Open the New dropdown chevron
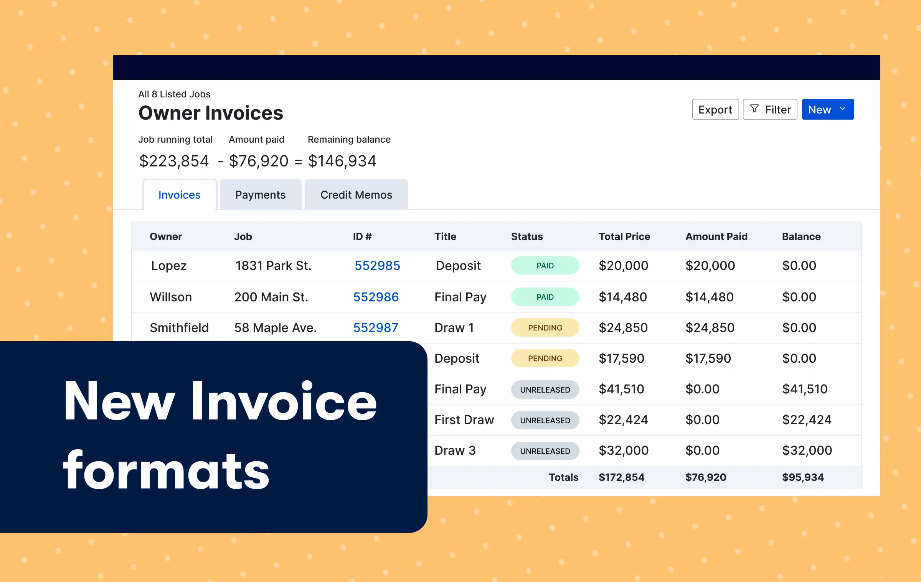 (843, 109)
